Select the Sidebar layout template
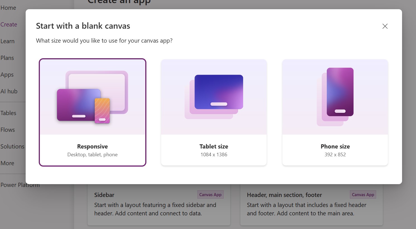416x229 pixels. (159, 205)
